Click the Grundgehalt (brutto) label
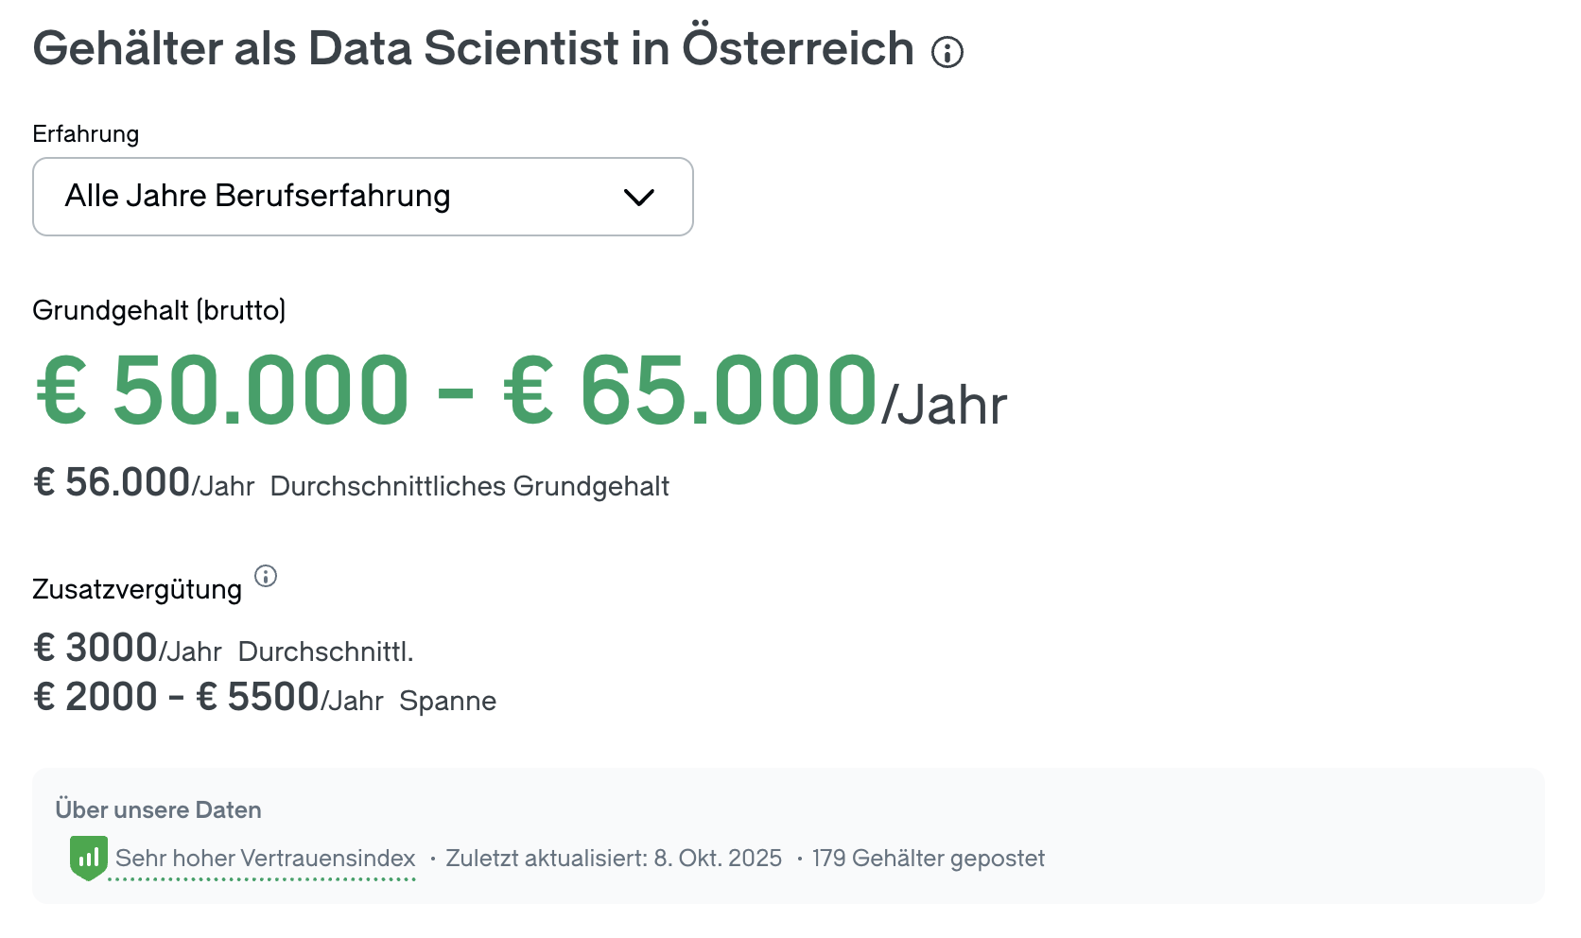 pyautogui.click(x=159, y=310)
